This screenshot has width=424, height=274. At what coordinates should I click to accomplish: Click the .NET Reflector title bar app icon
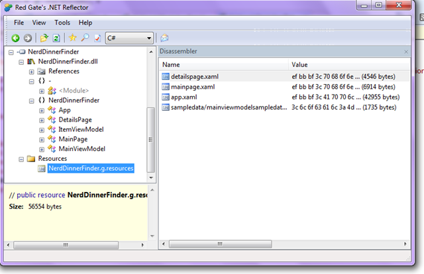click(9, 7)
